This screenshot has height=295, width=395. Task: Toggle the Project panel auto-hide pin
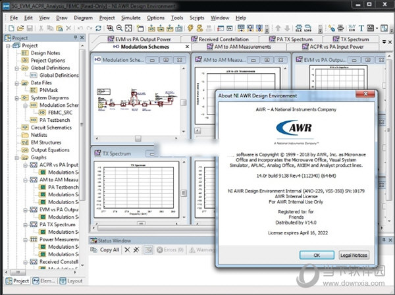click(x=75, y=38)
